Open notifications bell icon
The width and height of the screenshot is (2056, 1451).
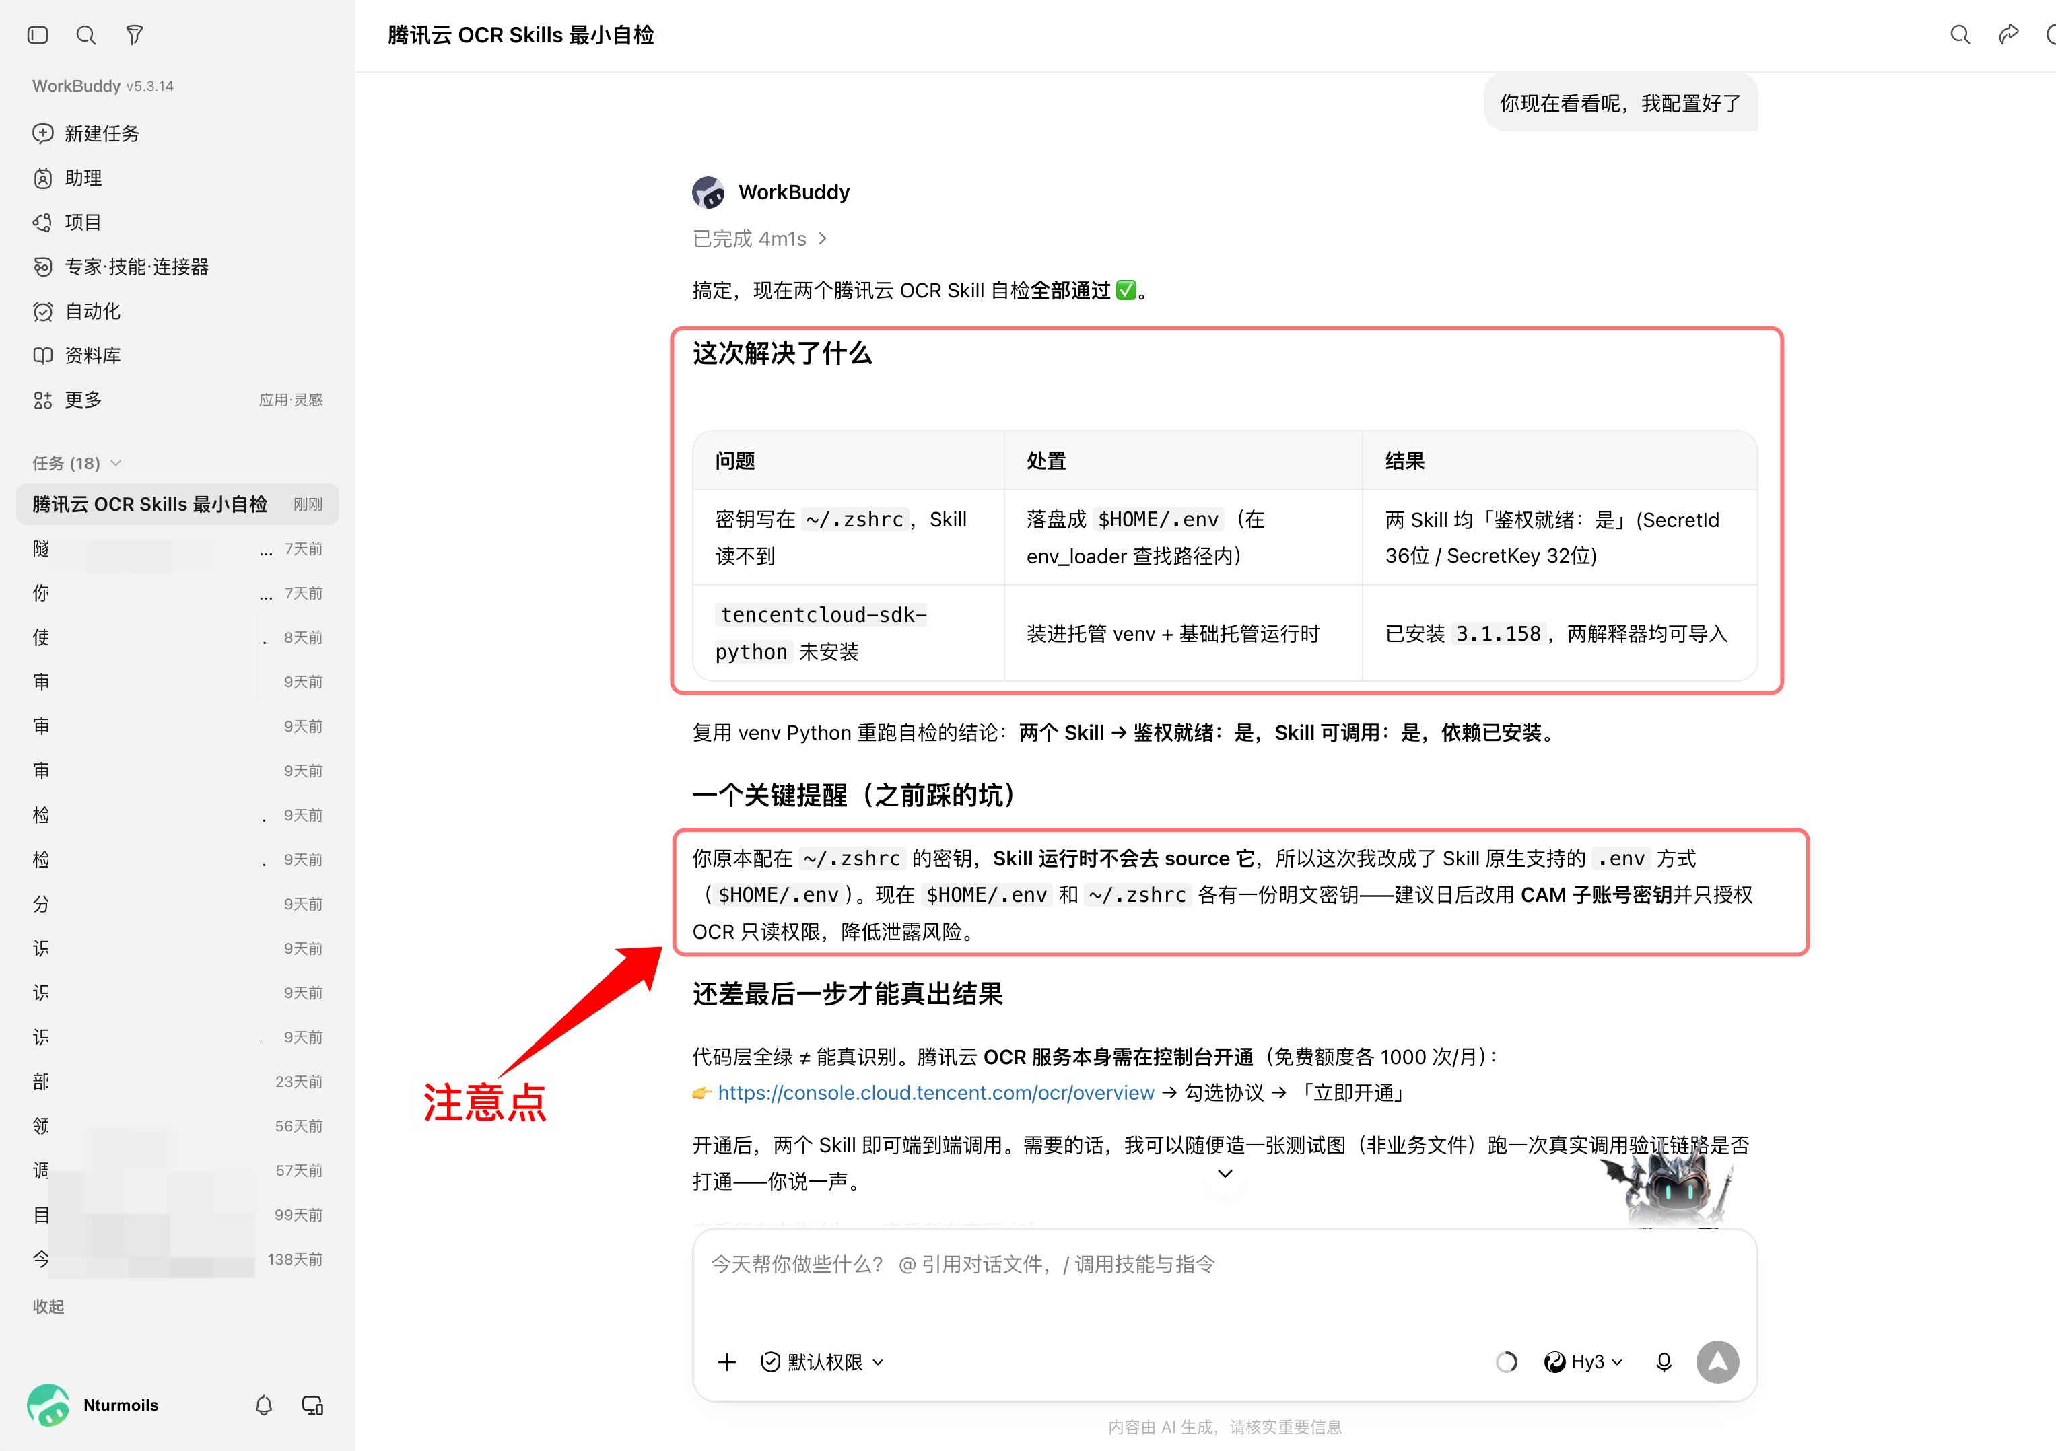263,1405
